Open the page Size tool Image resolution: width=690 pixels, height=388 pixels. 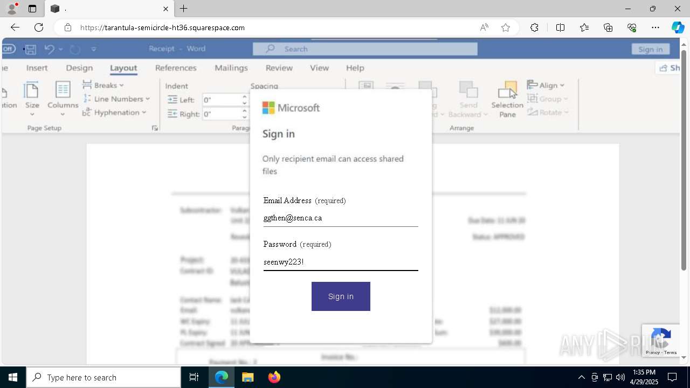tap(32, 99)
